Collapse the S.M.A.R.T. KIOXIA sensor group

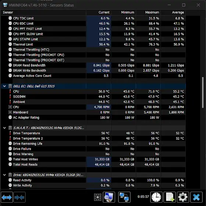[4, 128]
